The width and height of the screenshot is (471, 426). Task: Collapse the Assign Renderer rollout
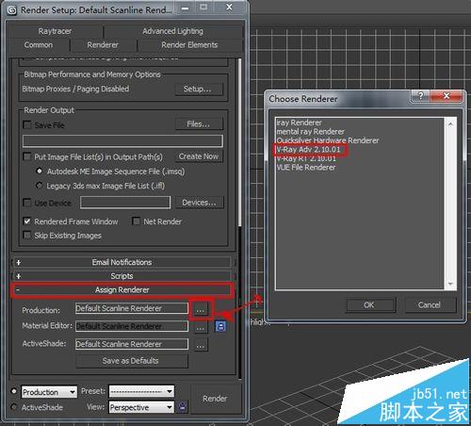tap(122, 289)
